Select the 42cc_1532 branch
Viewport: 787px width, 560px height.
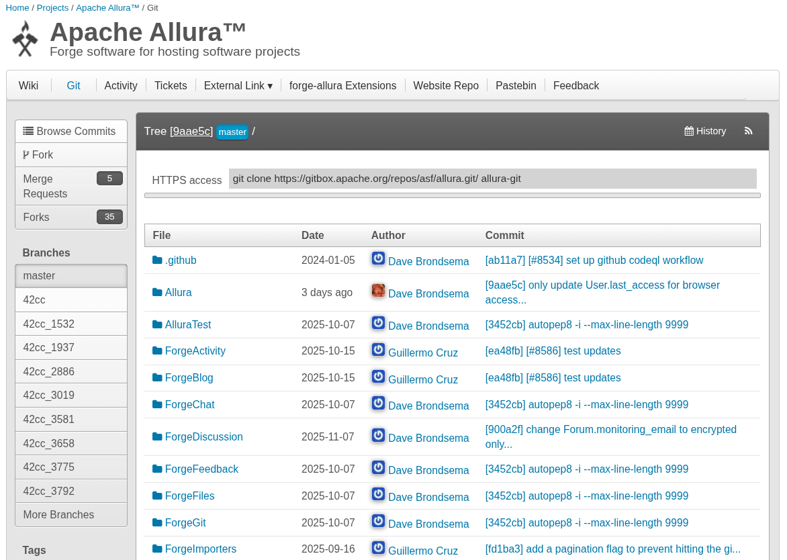pyautogui.click(x=47, y=323)
